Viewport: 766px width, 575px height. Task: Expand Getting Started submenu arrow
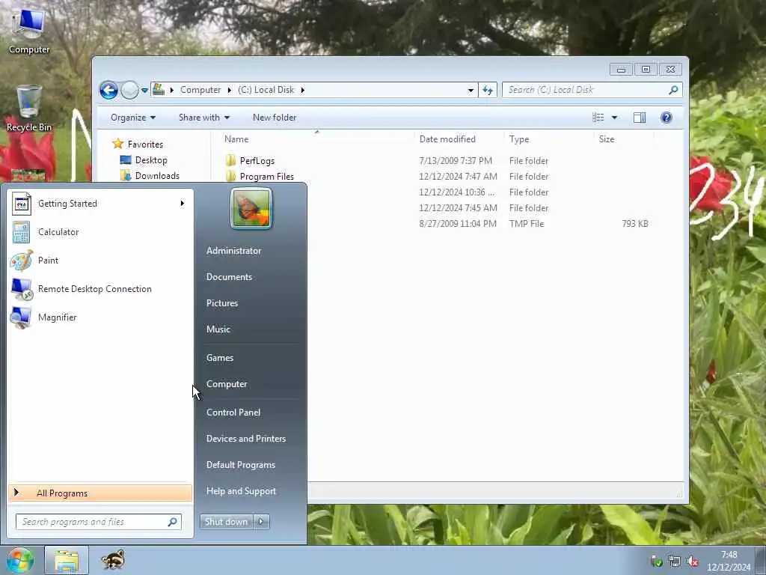[183, 204]
